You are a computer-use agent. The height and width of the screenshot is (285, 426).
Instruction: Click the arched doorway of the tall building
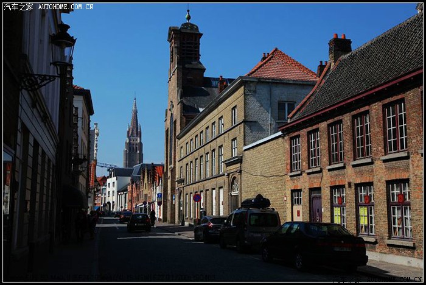(x=234, y=195)
